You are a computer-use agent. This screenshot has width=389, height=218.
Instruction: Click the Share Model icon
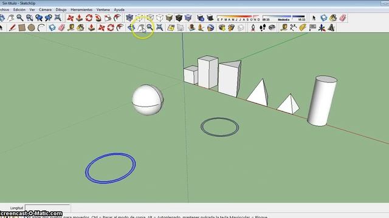pos(231,28)
